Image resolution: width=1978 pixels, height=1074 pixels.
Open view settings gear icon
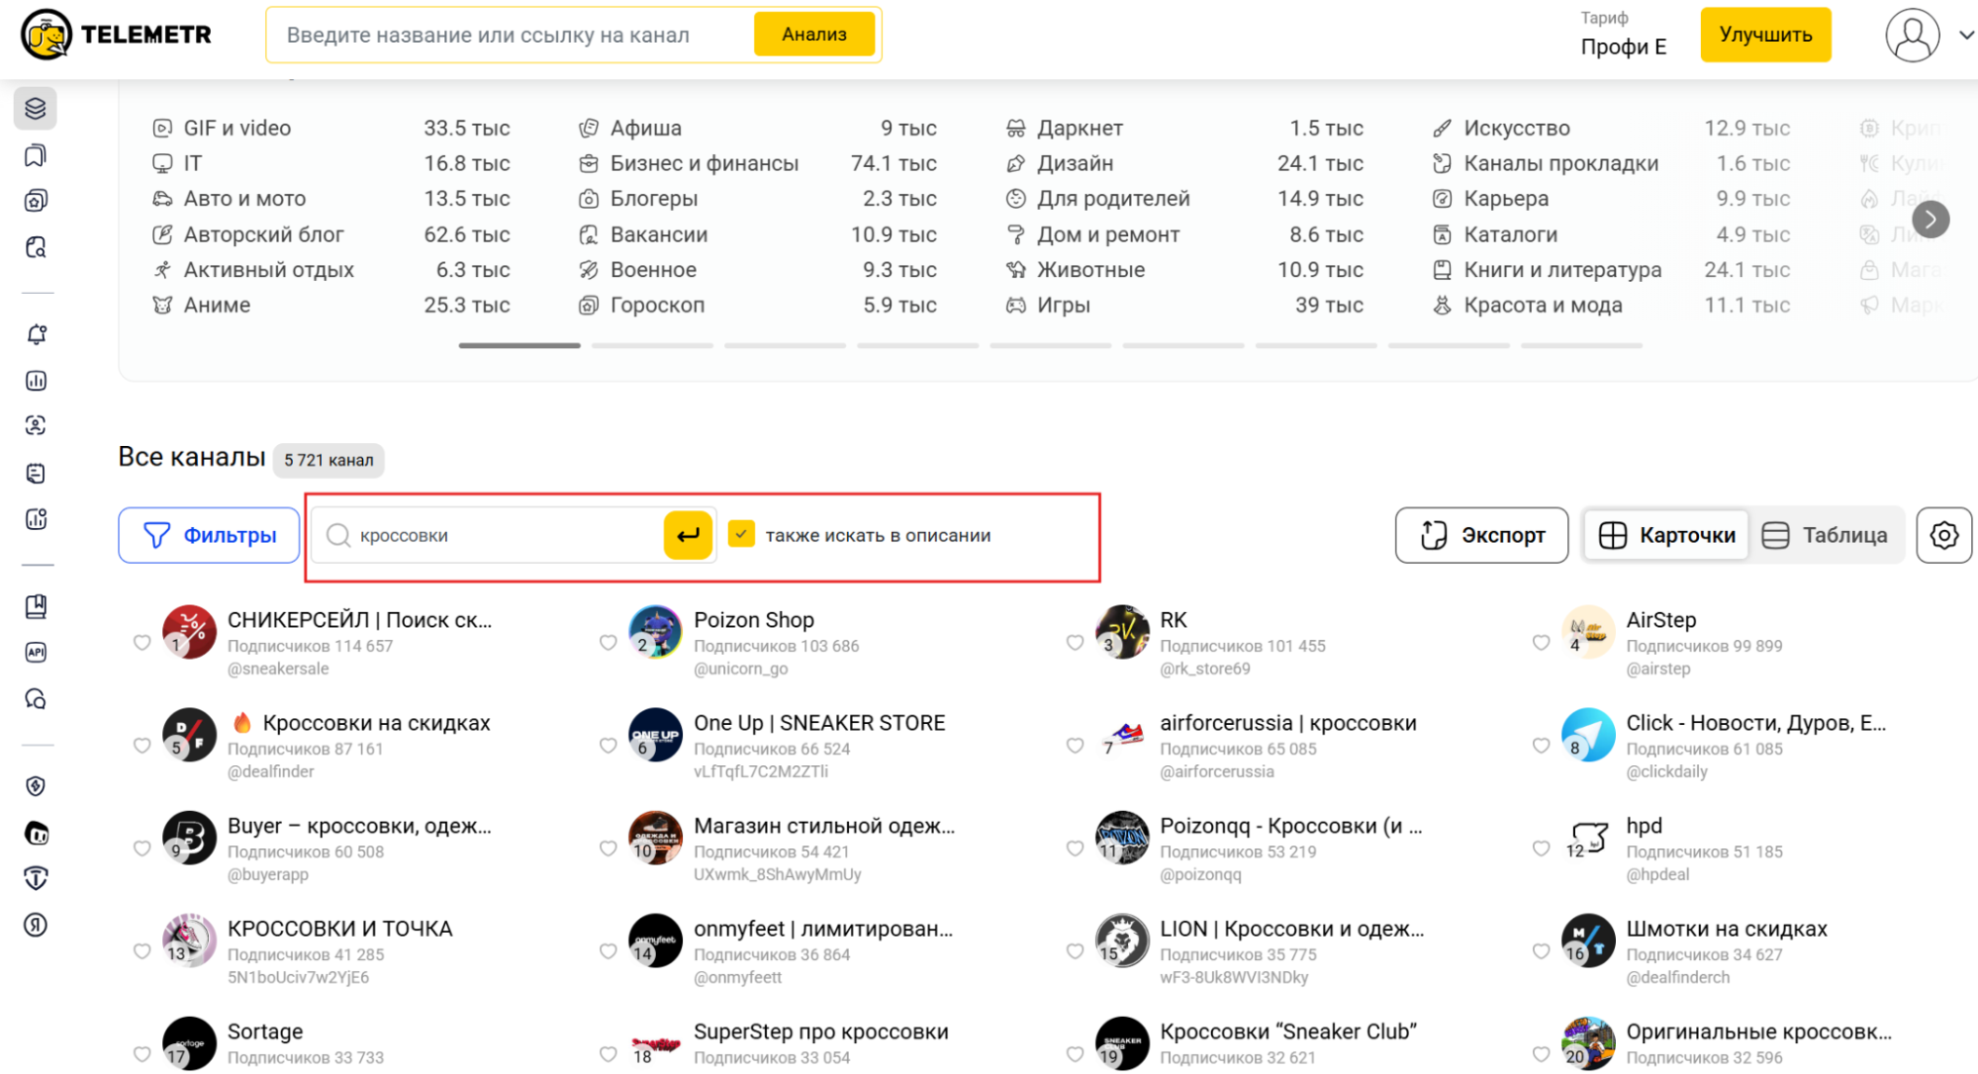pyautogui.click(x=1943, y=535)
